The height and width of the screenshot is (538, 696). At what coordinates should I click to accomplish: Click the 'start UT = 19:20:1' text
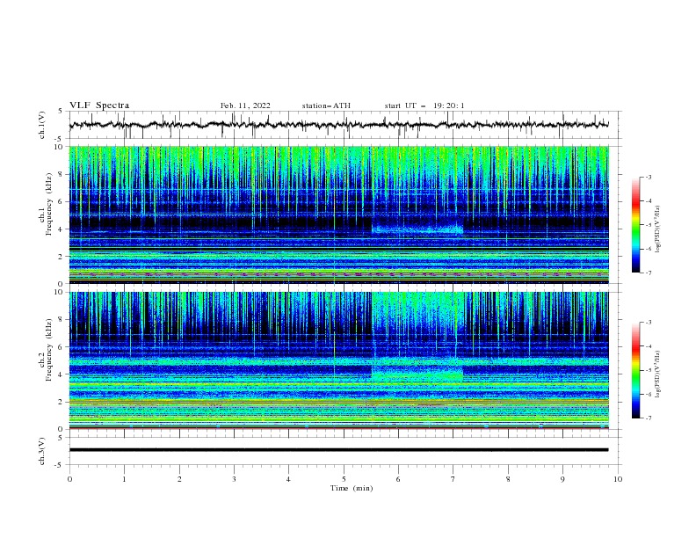click(x=424, y=105)
